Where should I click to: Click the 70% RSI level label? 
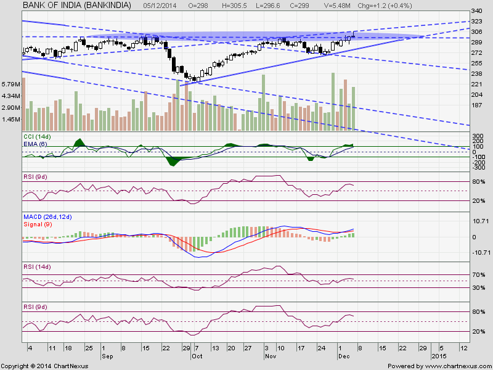coord(479,275)
